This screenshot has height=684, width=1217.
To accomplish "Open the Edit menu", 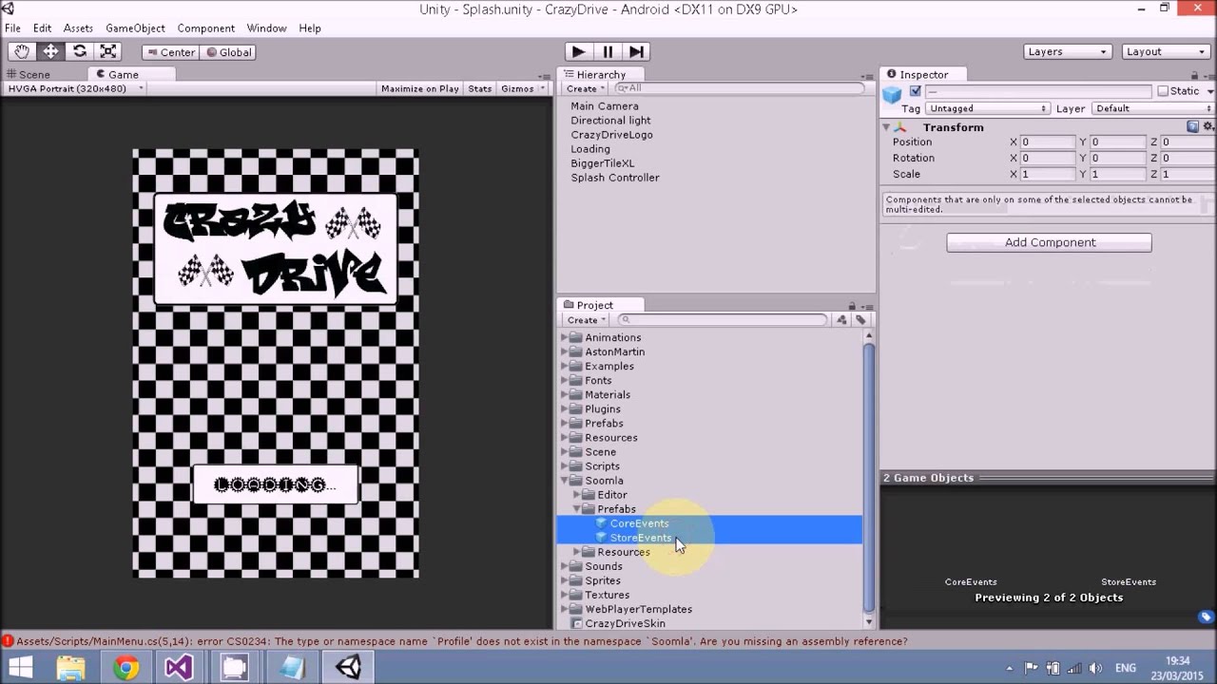I will click(x=42, y=28).
